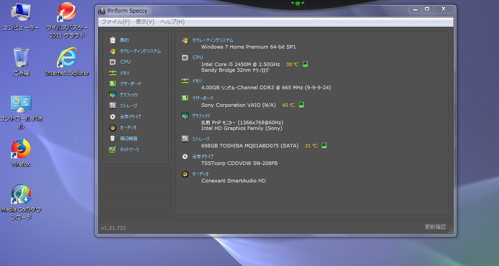Open the マザーボード section in sidebar
The image size is (499, 266).
point(131,84)
